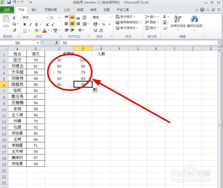The width and height of the screenshot is (223, 188).
Task: Toggle middle vertical alignment
Action: pyautogui.click(x=72, y=18)
